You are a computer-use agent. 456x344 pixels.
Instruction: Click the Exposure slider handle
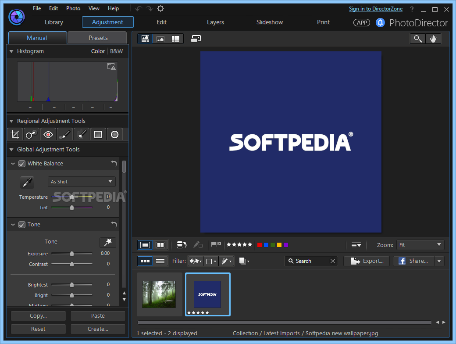point(72,254)
